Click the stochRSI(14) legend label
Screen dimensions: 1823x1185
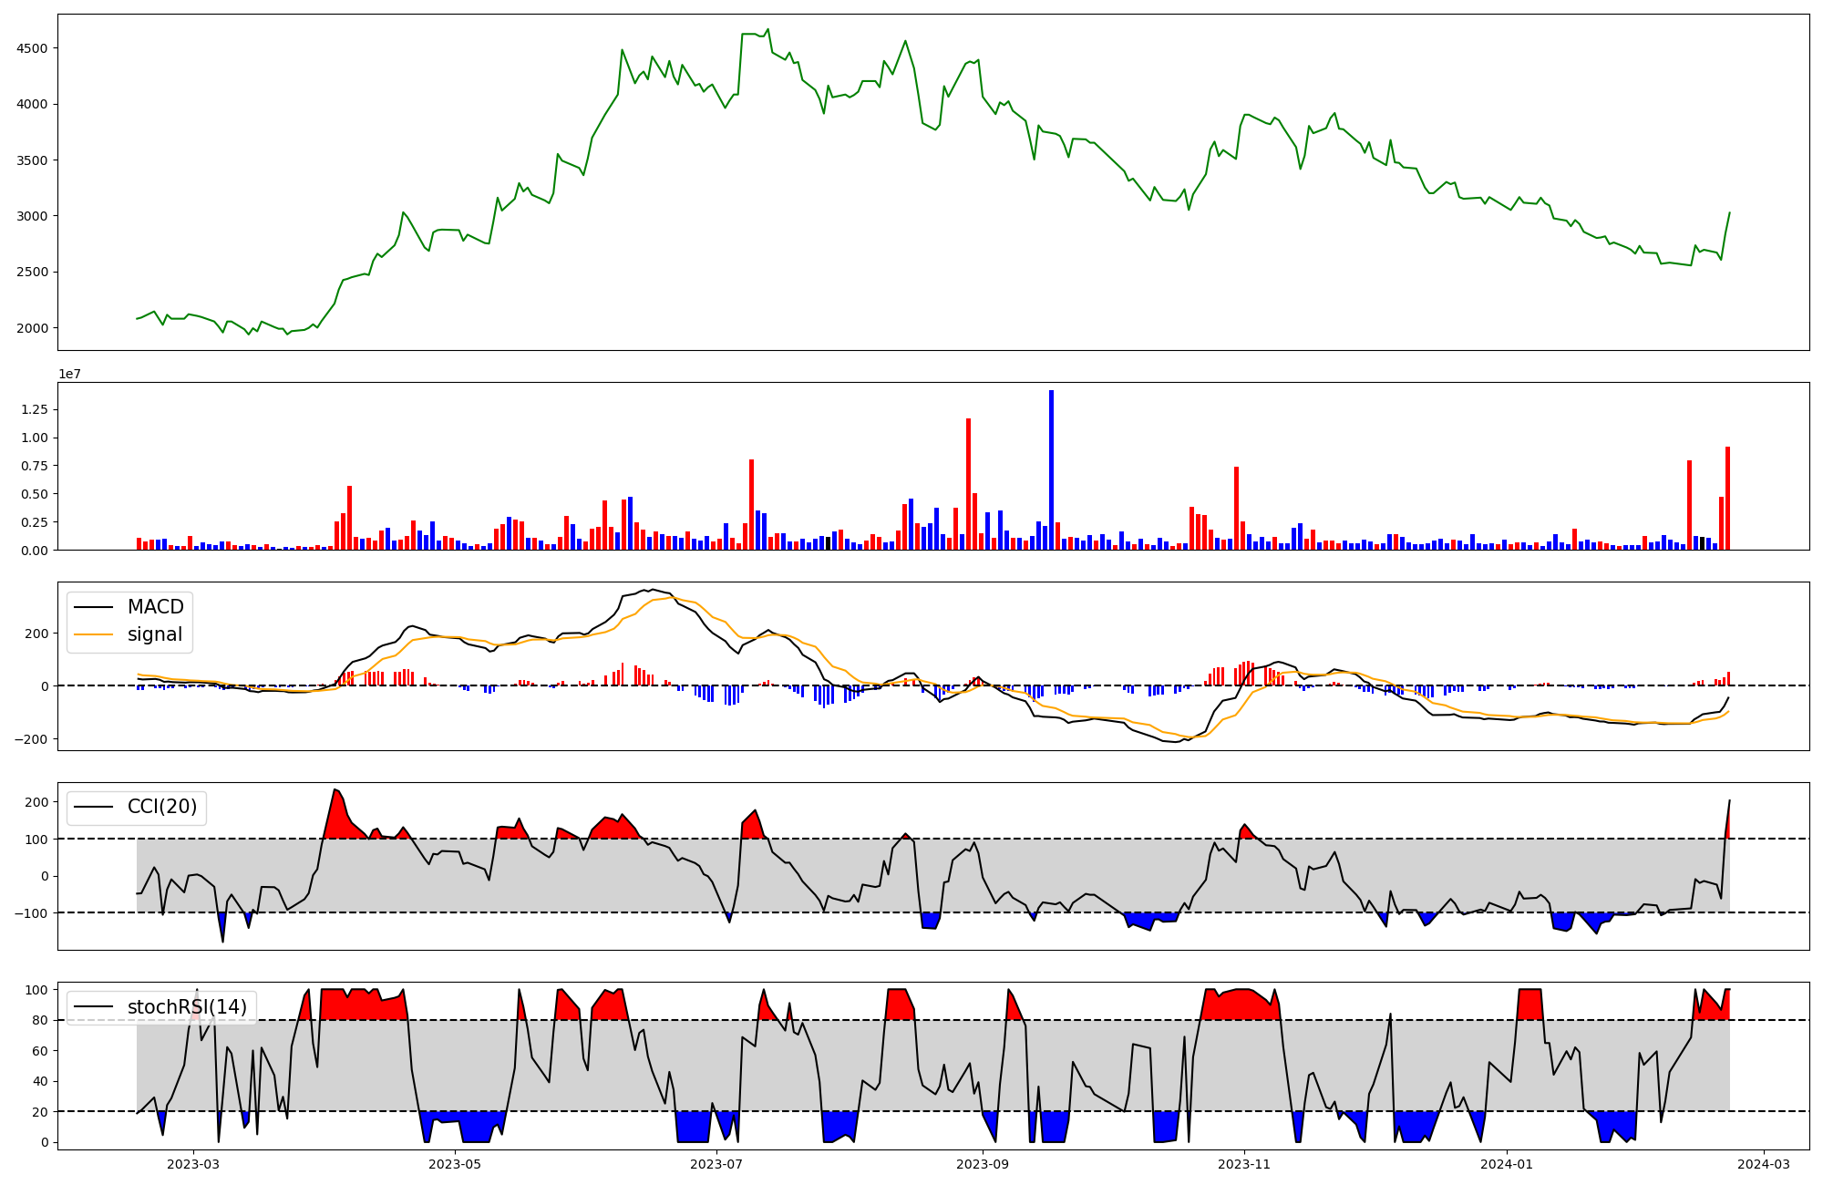(x=187, y=1007)
